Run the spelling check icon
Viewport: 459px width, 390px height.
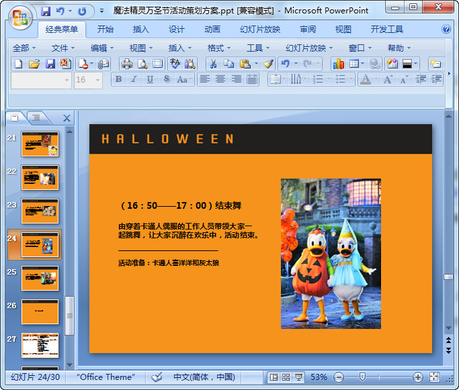(x=175, y=64)
